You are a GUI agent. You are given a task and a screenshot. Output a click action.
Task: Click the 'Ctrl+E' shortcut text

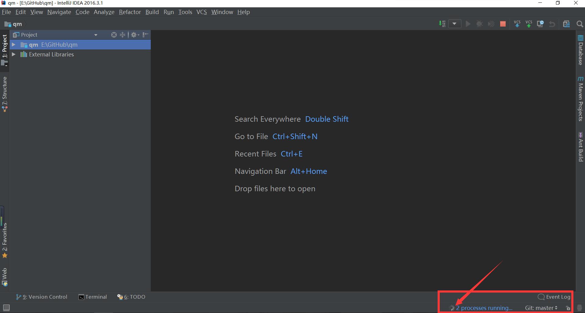tap(291, 154)
